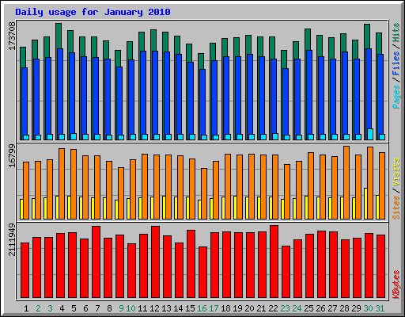The image size is (405, 317).
Task: Click the Visits legend label
Action: point(396,173)
